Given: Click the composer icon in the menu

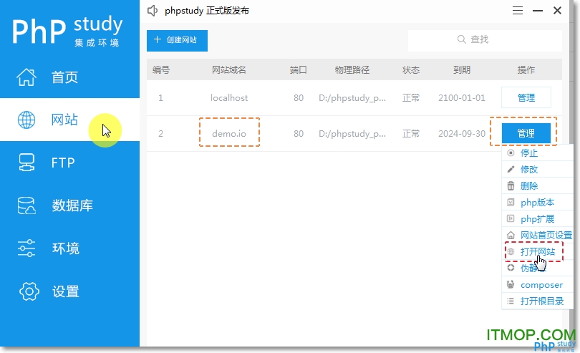Looking at the screenshot, I should point(511,284).
